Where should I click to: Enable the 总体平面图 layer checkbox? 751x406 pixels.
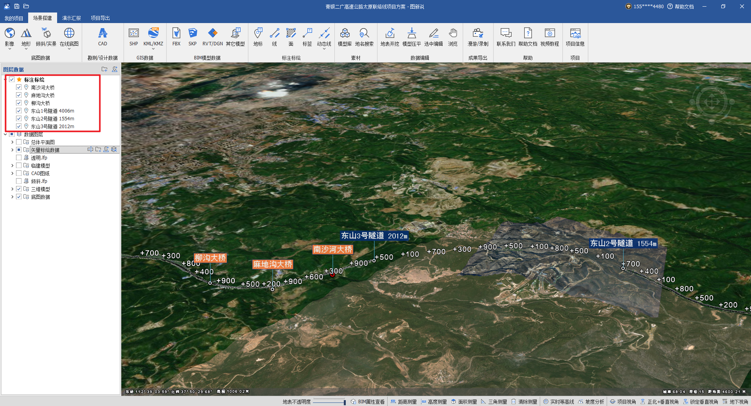(x=19, y=142)
